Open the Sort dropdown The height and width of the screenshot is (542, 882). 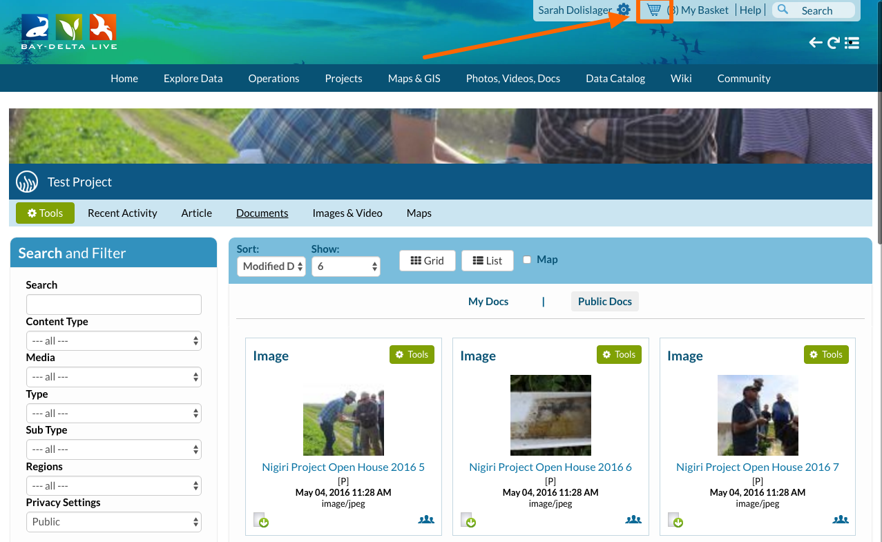271,267
